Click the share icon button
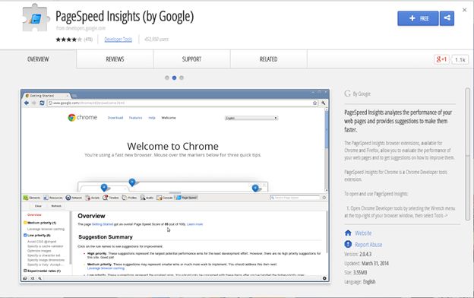Viewport: 474px width, 298px height. pos(447,18)
